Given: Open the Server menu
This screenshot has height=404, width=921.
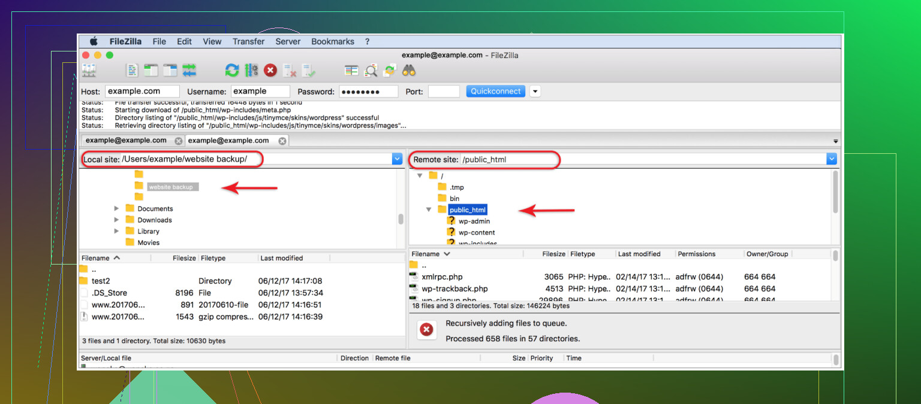Looking at the screenshot, I should click(288, 41).
